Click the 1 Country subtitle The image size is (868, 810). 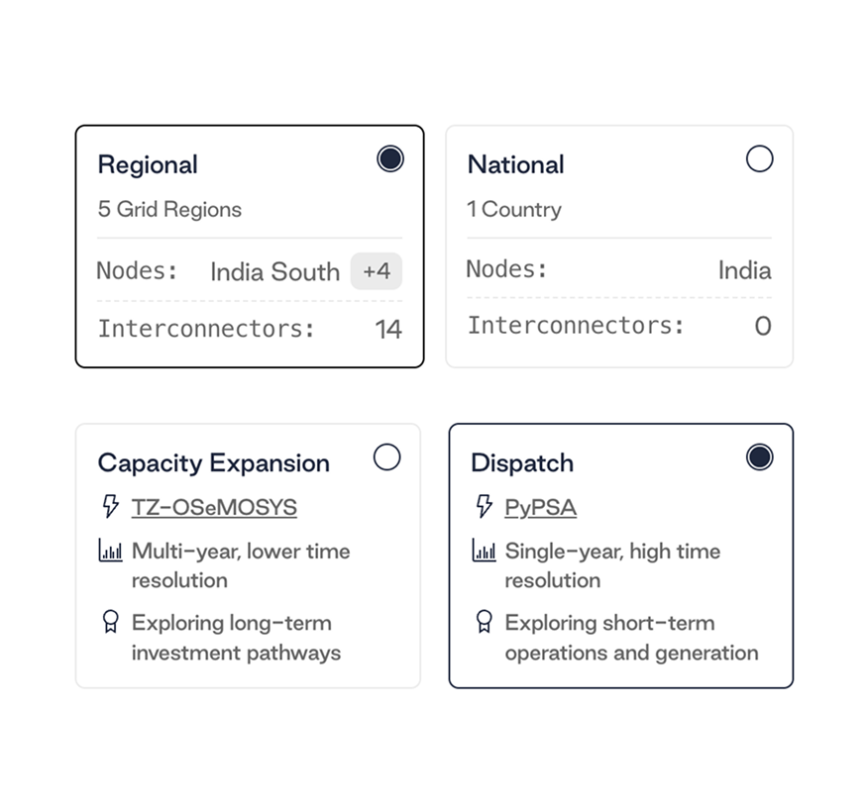click(514, 209)
